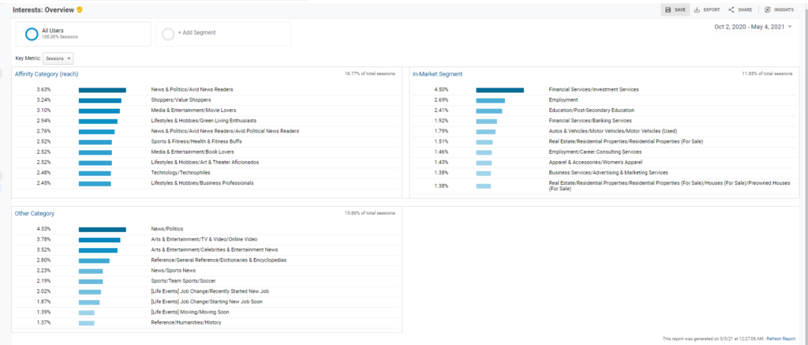Click the Export download icon
The image size is (808, 345).
(697, 9)
